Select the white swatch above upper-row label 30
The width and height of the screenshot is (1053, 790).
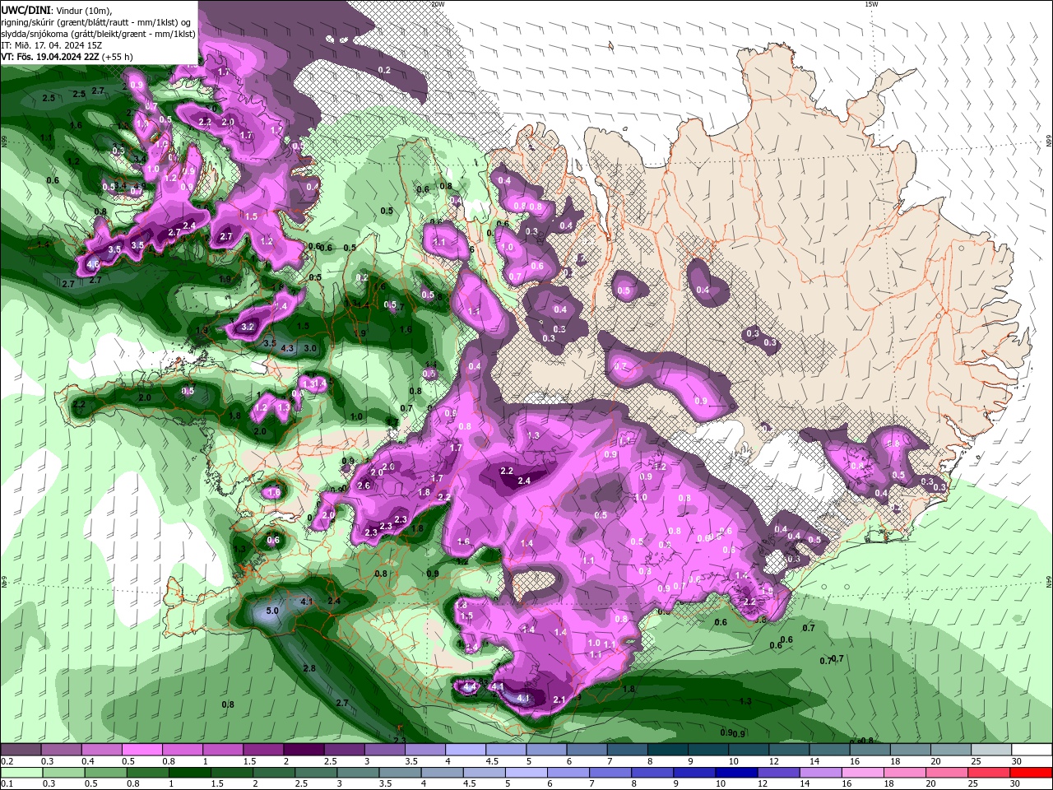(1032, 750)
